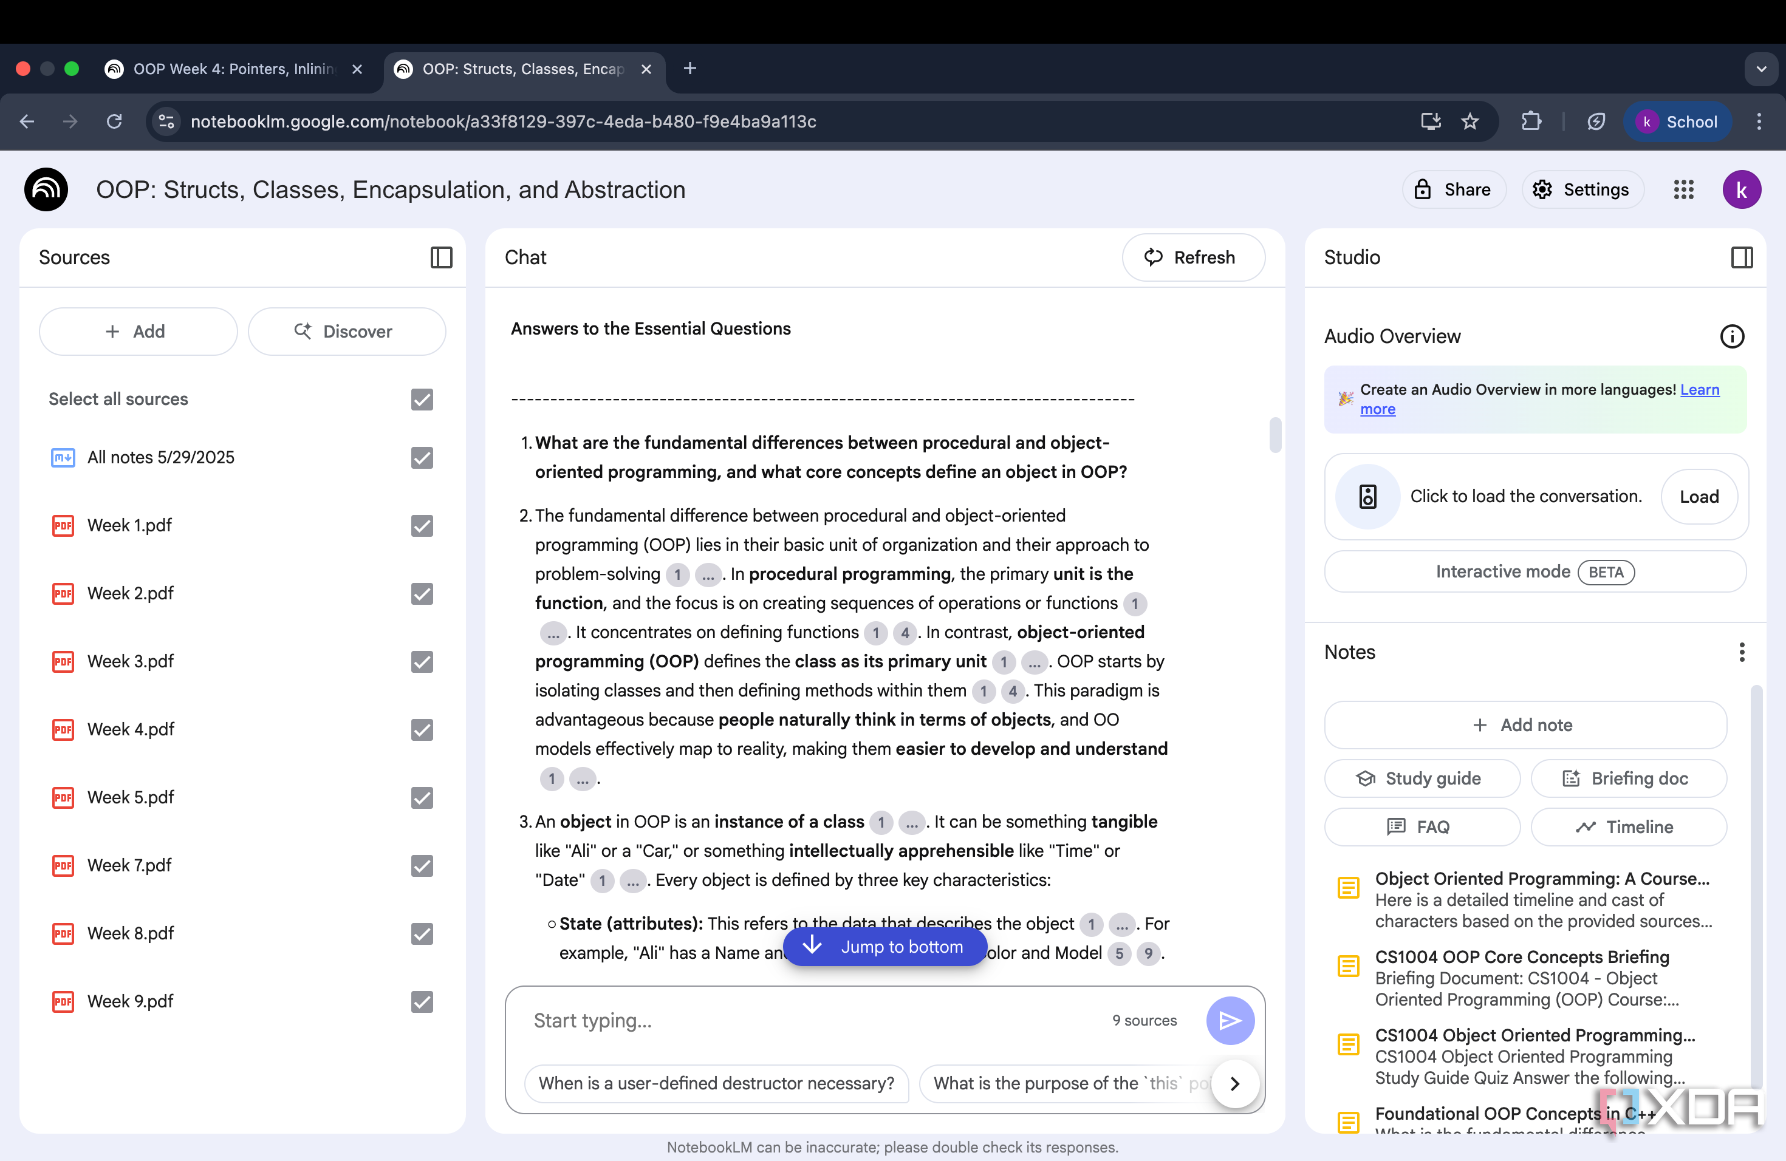Close the OOP Week 4 tab
Screen dimensions: 1786x1161
pos(357,69)
